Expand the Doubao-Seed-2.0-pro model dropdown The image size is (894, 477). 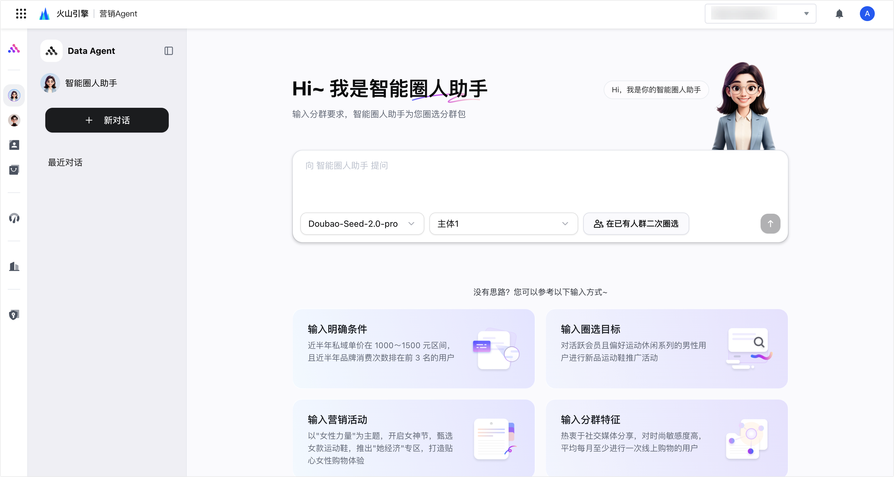(x=362, y=224)
